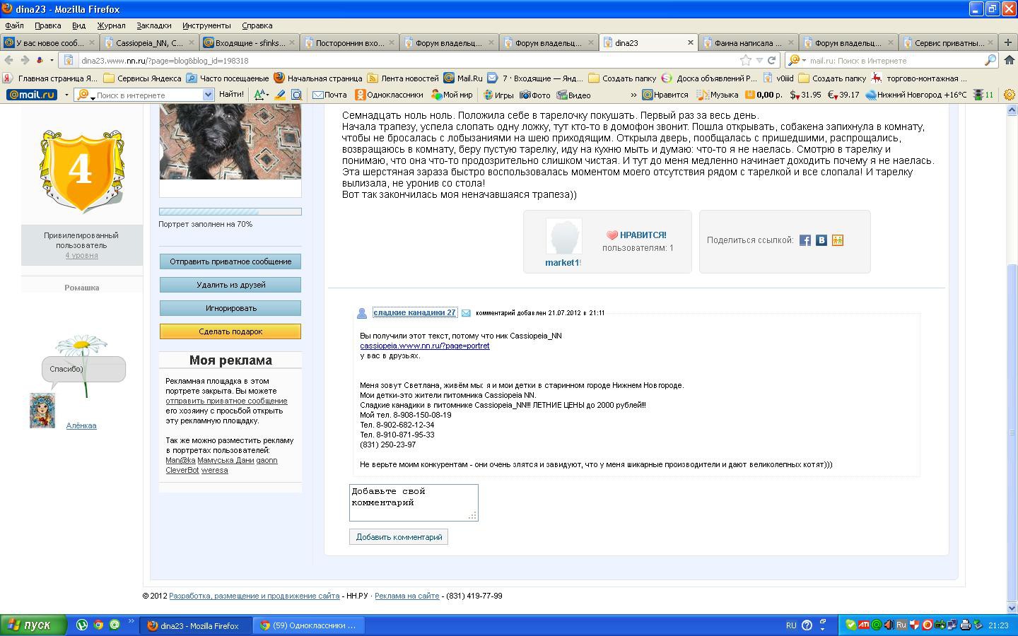The width and height of the screenshot is (1018, 636).
Task: Share the post on Facebook
Action: (x=805, y=240)
